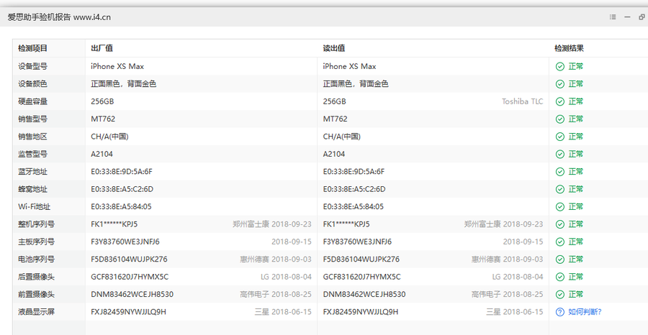Select the 读出值 column header
The height and width of the screenshot is (335, 648).
[x=334, y=48]
